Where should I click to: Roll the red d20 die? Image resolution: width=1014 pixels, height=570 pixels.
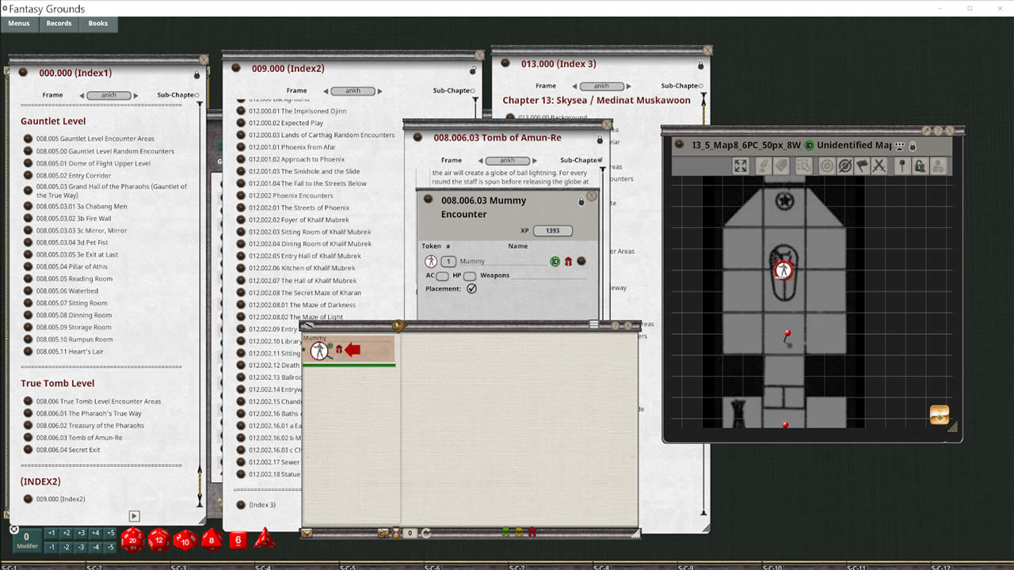click(x=132, y=541)
